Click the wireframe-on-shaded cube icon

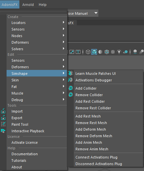tap(107, 52)
